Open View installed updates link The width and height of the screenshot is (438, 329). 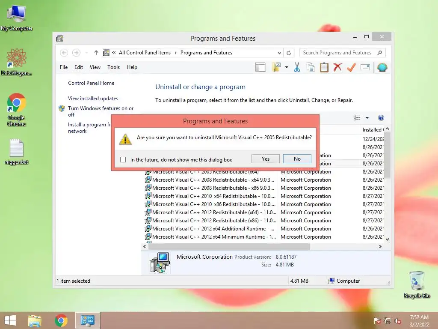click(93, 99)
